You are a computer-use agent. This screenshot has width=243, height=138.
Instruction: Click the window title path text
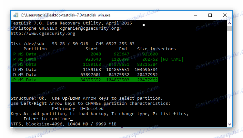(x=66, y=15)
